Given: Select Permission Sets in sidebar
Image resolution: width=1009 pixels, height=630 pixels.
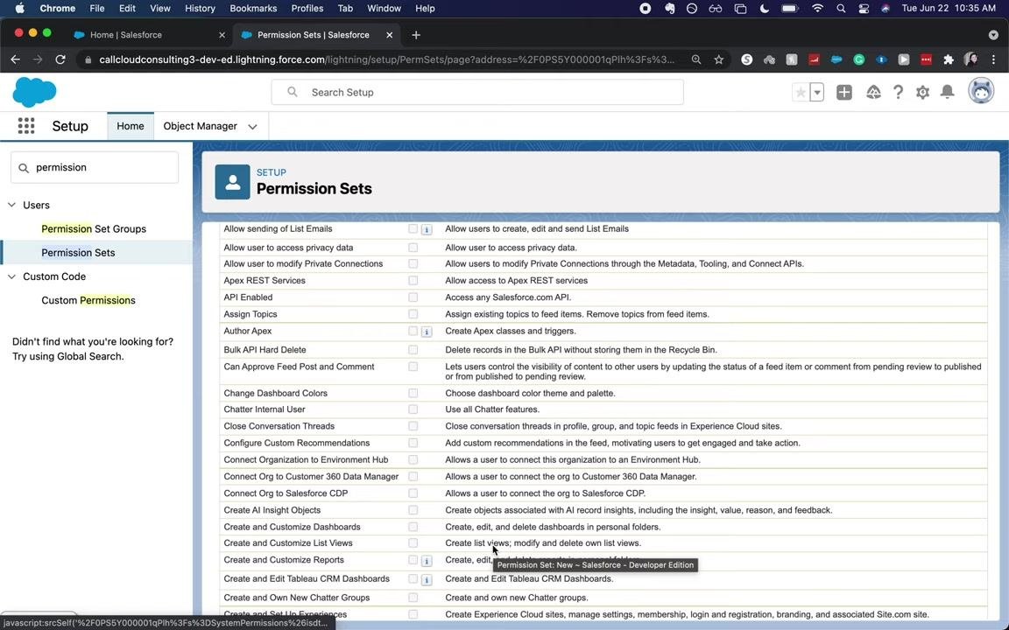Looking at the screenshot, I should pyautogui.click(x=79, y=253).
